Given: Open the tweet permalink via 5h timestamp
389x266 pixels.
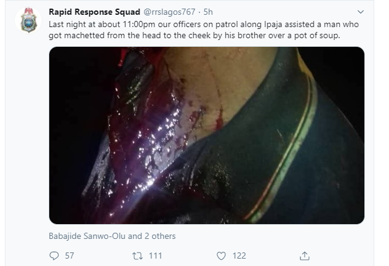Looking at the screenshot, I should (x=208, y=12).
